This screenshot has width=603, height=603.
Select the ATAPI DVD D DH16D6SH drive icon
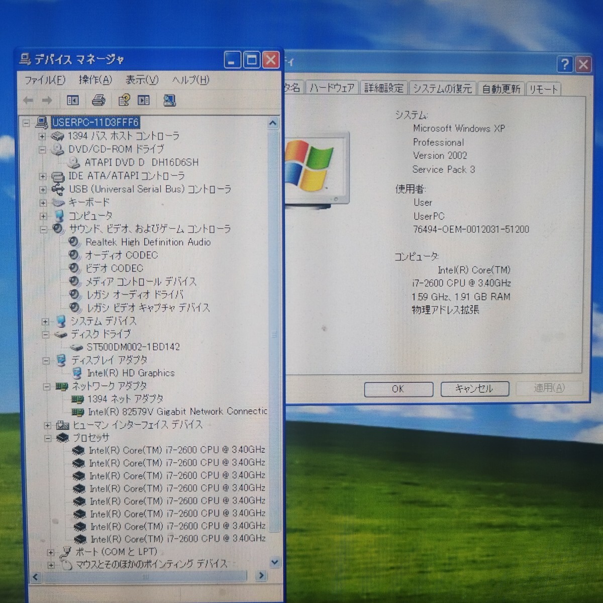point(74,162)
